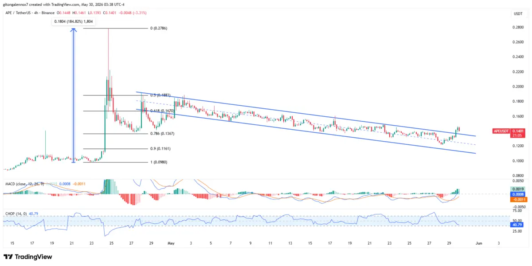Click 0.0800 on the price scale
Image resolution: width=532 pixels, height=266 pixels.
click(517, 175)
